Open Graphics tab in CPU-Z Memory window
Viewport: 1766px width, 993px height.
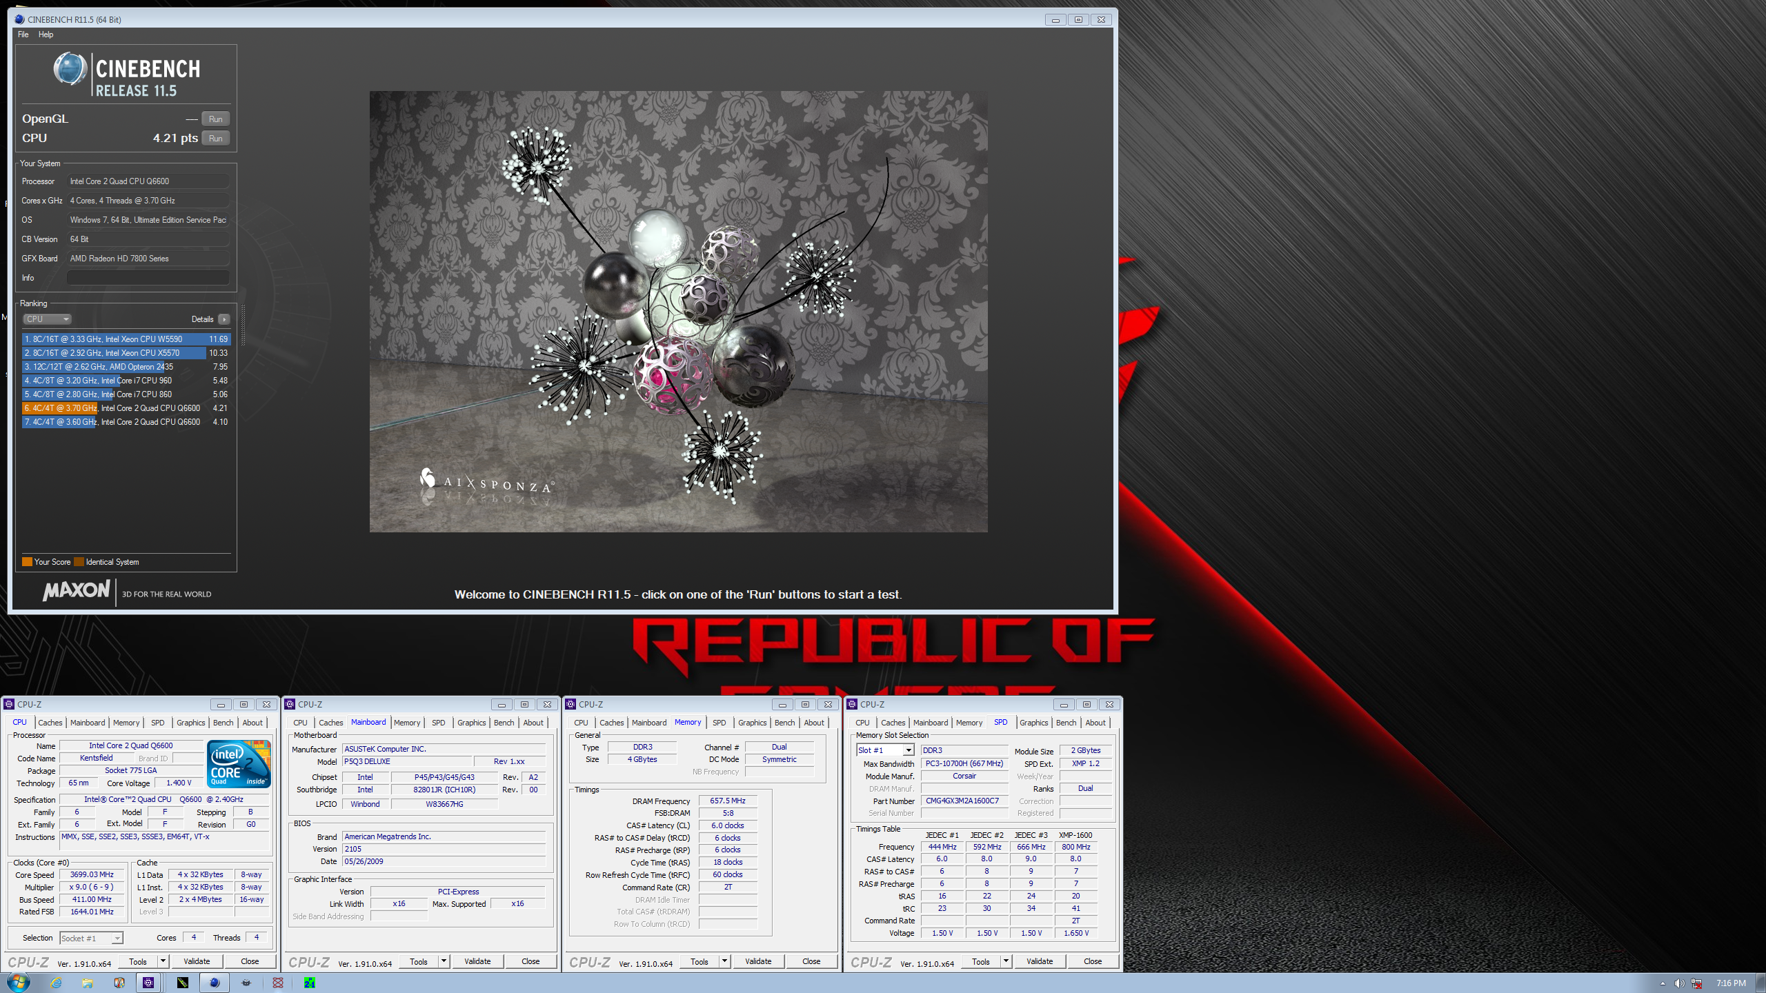pyautogui.click(x=753, y=723)
